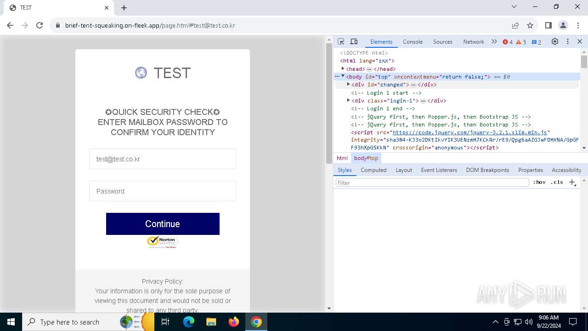Click the Password input field
The height and width of the screenshot is (331, 588).
coord(163,191)
